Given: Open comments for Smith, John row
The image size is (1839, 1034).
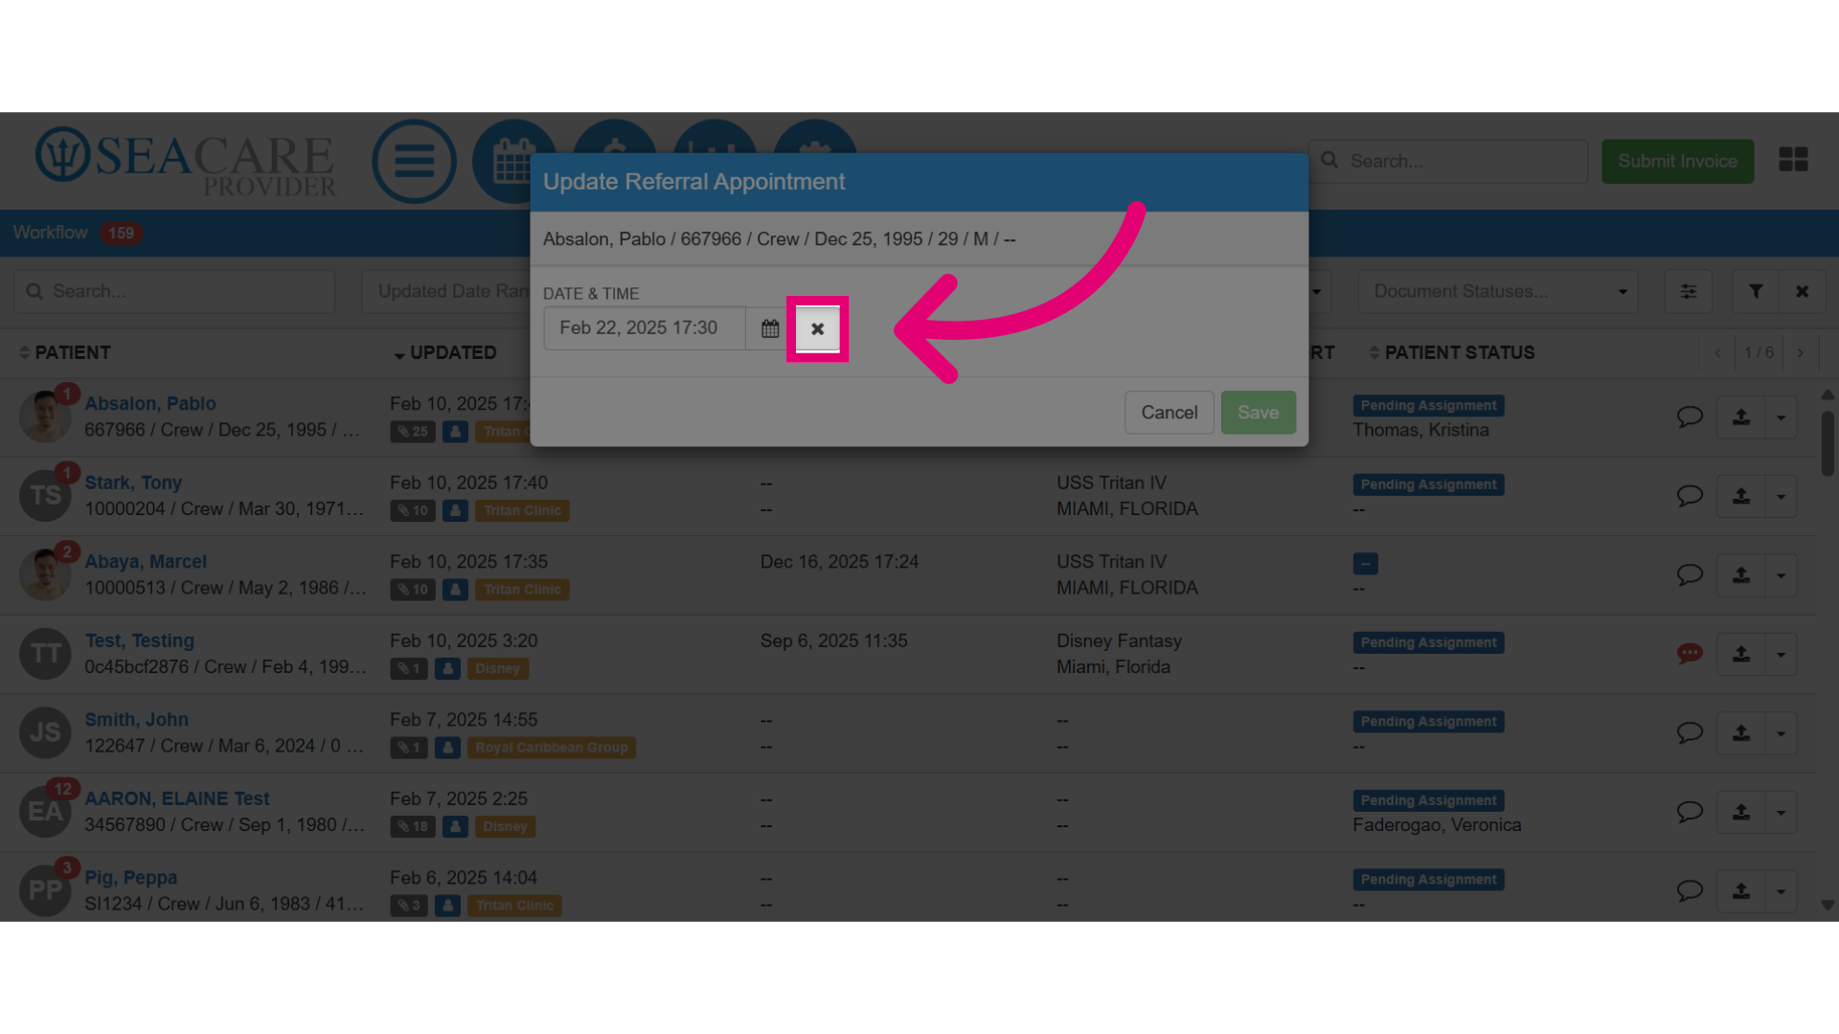Looking at the screenshot, I should pos(1690,732).
